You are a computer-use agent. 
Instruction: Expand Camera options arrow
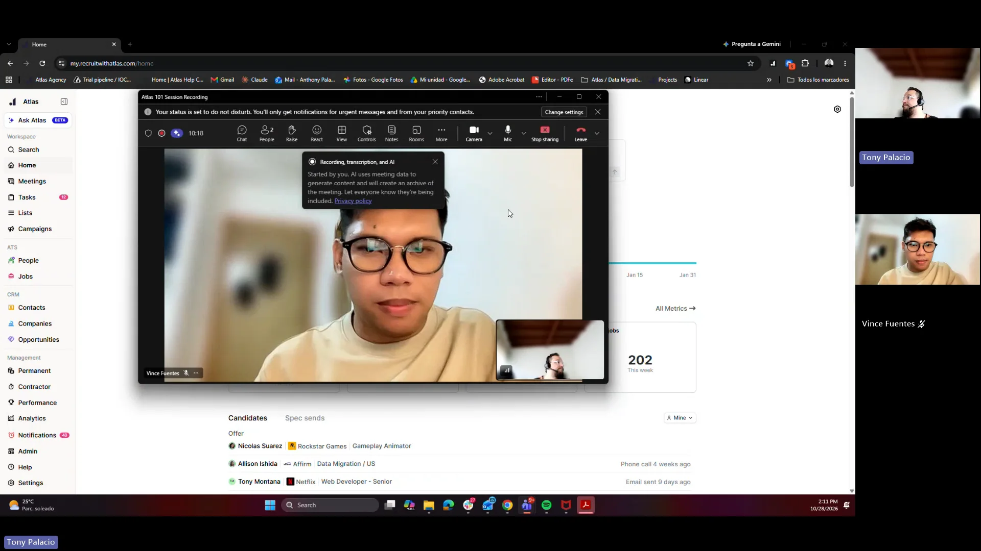(490, 133)
